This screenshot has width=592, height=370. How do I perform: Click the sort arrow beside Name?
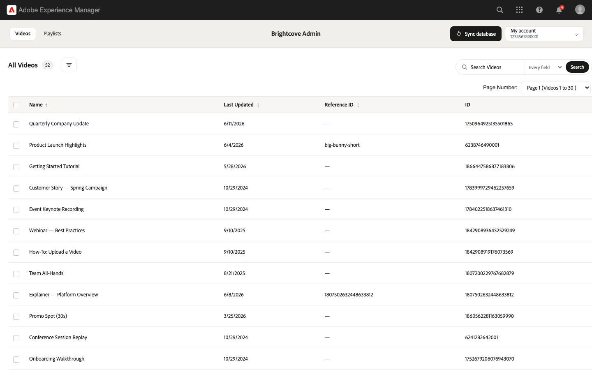click(x=46, y=105)
